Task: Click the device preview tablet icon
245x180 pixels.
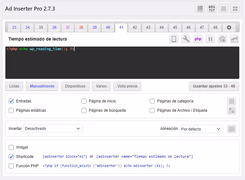Action: (x=174, y=39)
